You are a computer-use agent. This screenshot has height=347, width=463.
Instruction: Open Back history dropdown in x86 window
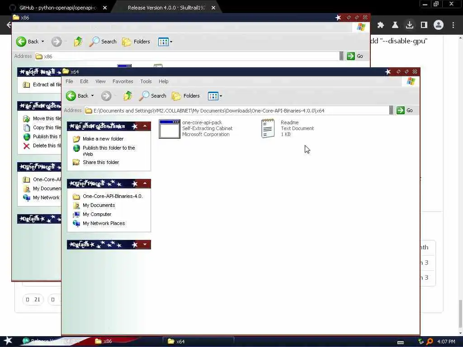(x=43, y=42)
